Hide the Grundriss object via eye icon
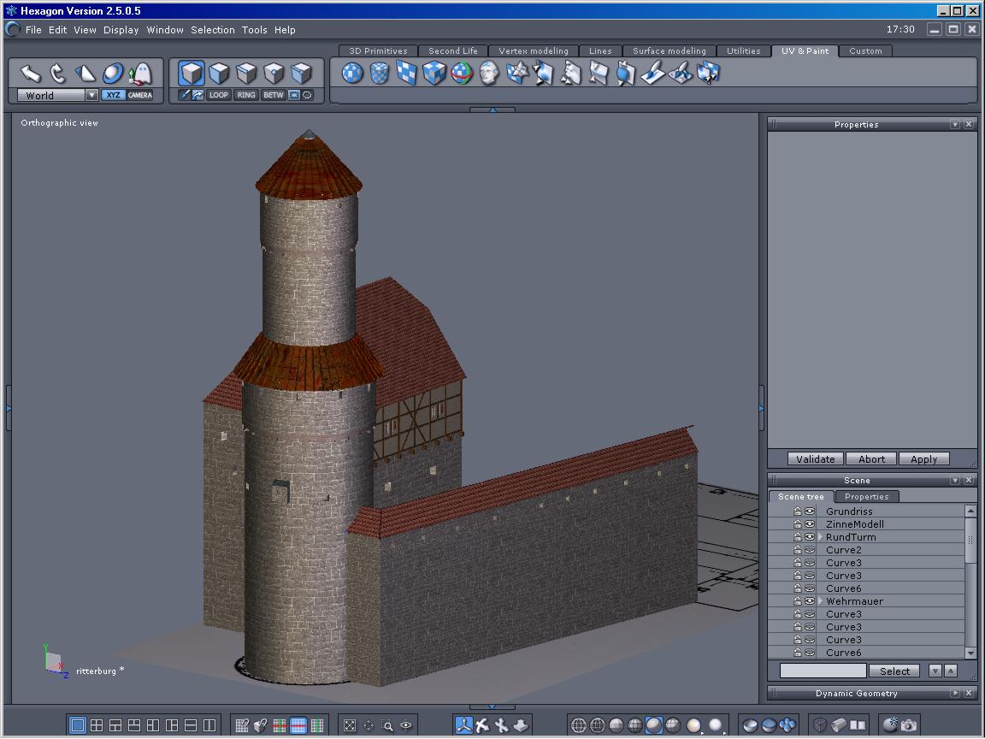 tap(809, 511)
